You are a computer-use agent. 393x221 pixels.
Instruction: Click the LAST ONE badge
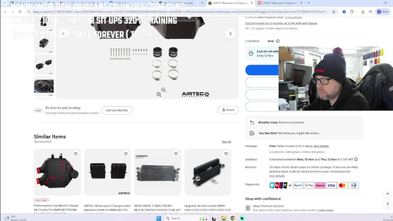[x=41, y=200]
